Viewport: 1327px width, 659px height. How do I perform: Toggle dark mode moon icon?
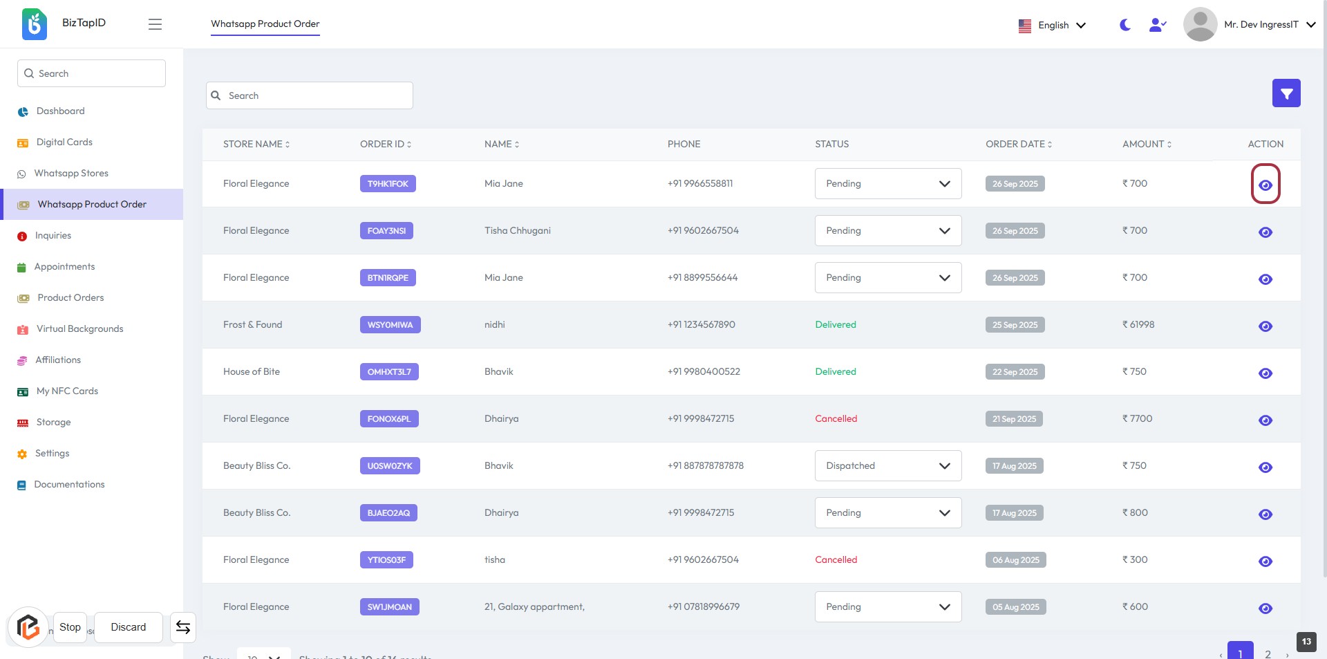point(1124,25)
